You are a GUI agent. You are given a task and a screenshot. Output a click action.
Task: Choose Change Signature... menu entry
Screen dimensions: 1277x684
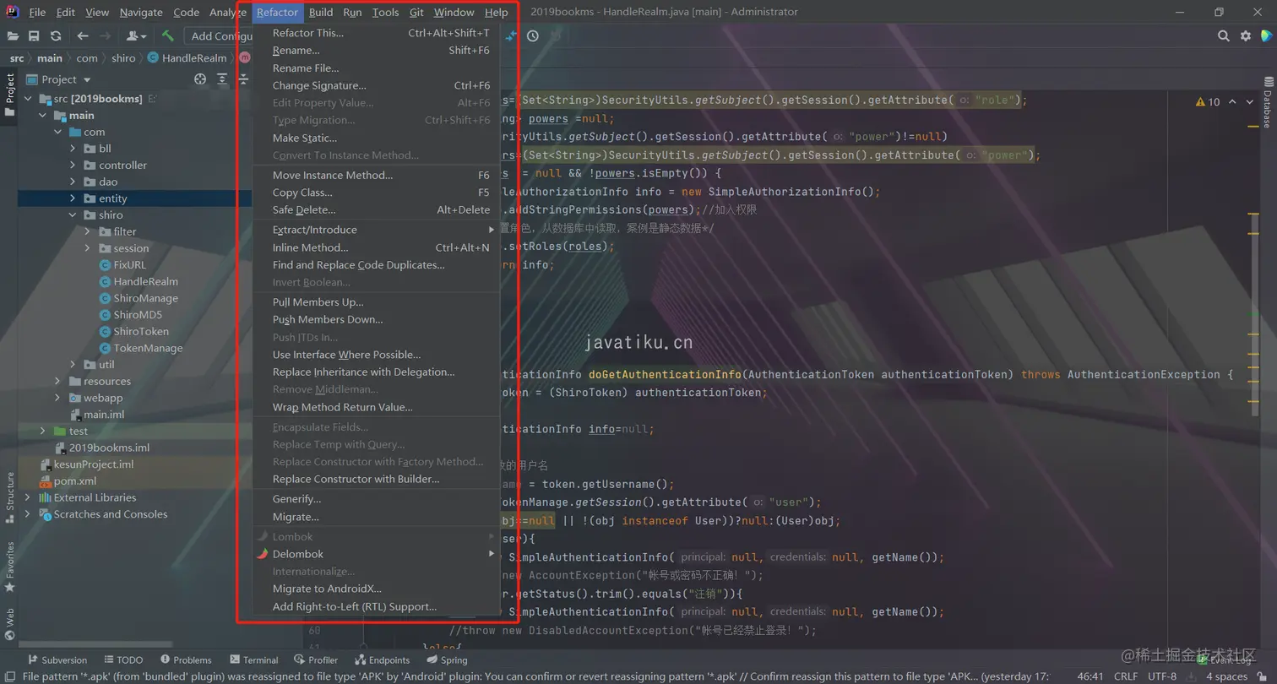coord(377,85)
